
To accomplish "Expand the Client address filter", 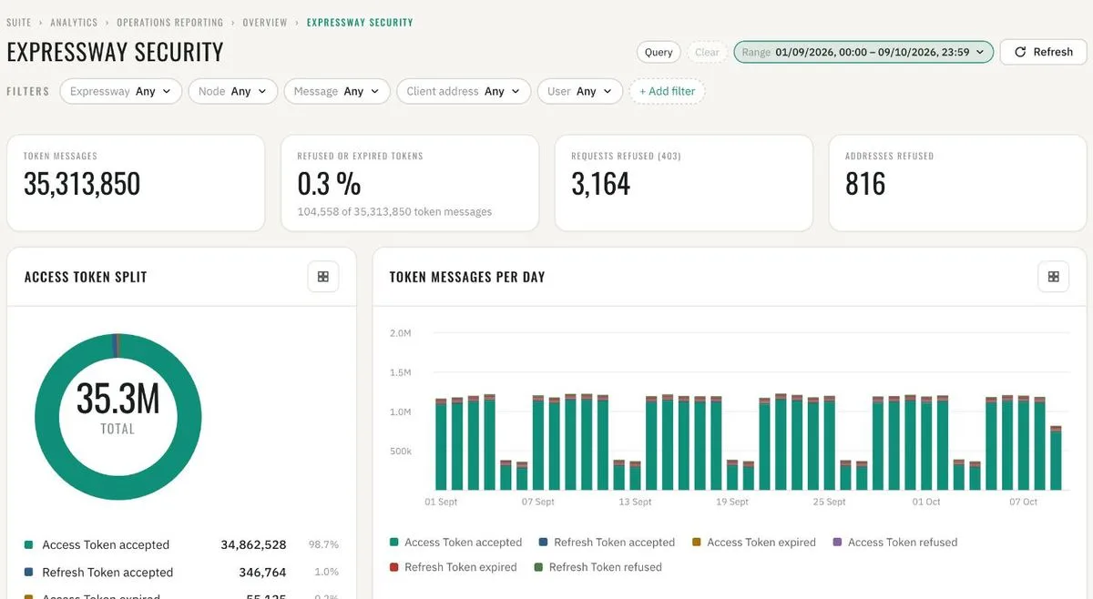I will [464, 91].
